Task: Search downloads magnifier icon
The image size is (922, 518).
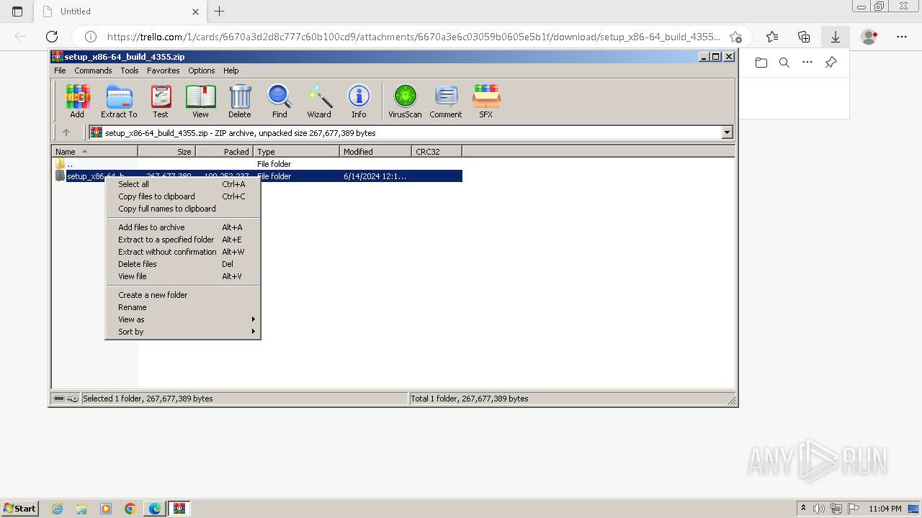Action: [x=784, y=63]
